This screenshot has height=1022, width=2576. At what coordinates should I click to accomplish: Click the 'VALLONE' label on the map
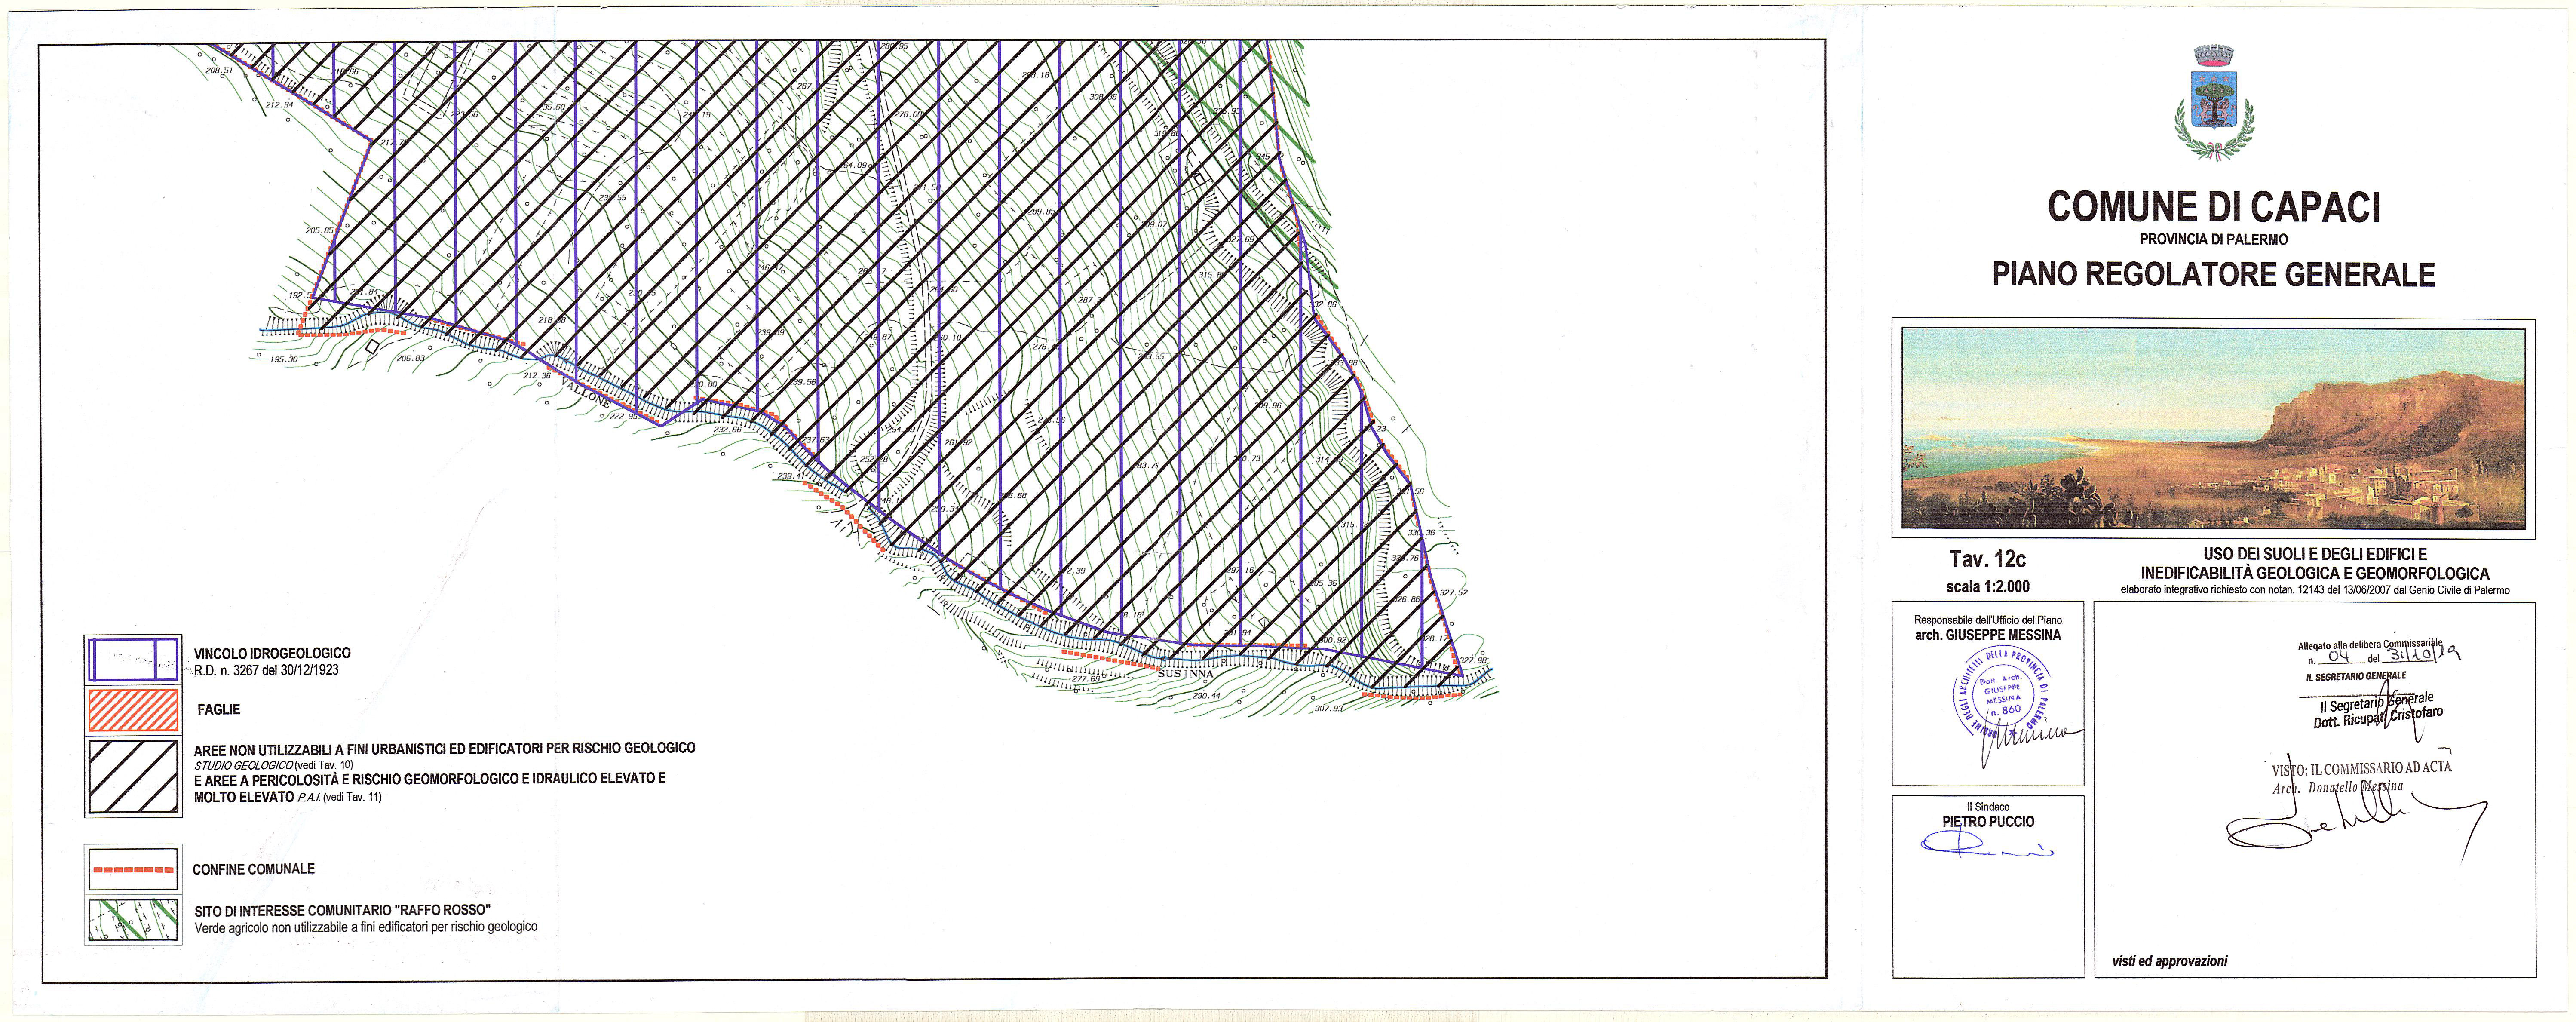[585, 392]
